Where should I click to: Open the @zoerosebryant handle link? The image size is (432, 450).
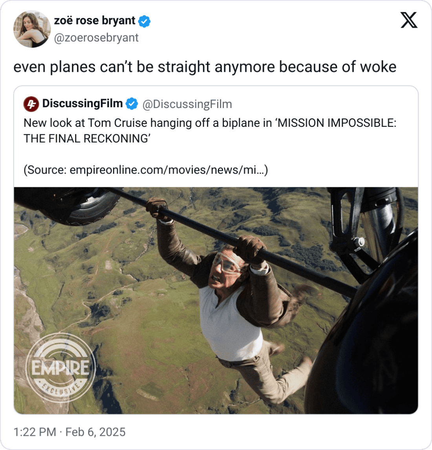96,38
